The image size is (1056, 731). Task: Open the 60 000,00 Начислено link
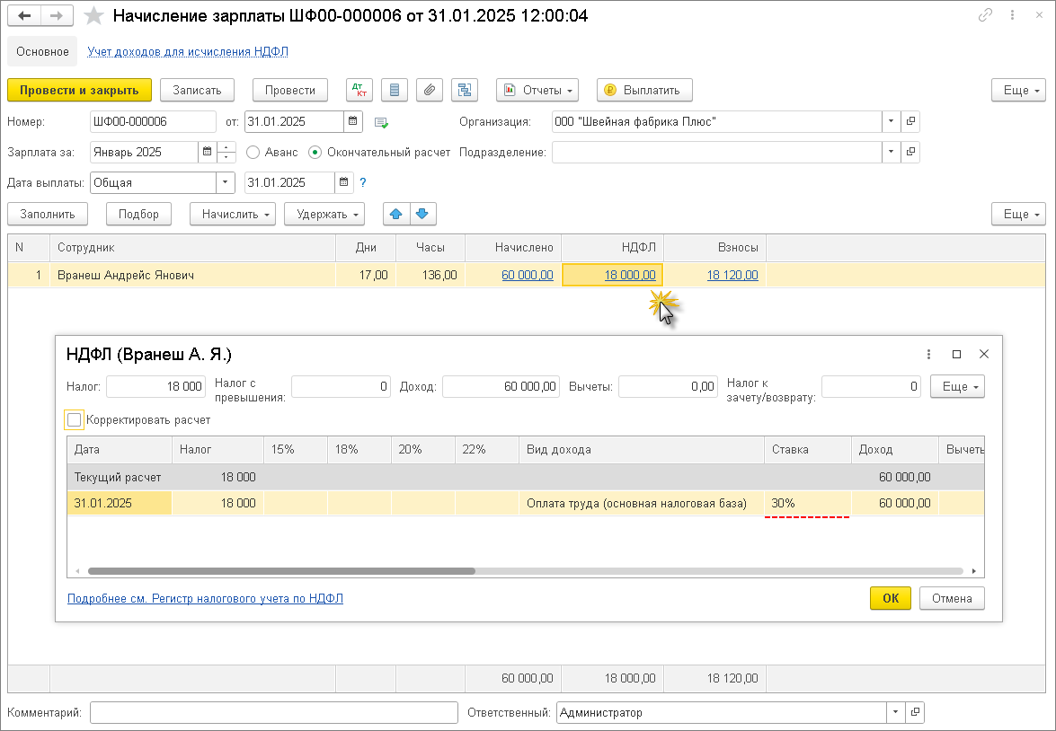tap(528, 276)
